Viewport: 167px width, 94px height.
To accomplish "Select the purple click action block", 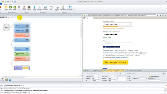I will 22,68.
